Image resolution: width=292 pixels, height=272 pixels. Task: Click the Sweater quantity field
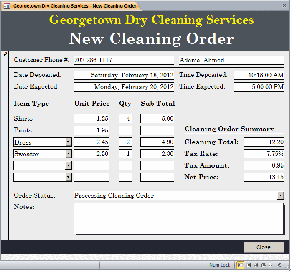[x=125, y=154]
